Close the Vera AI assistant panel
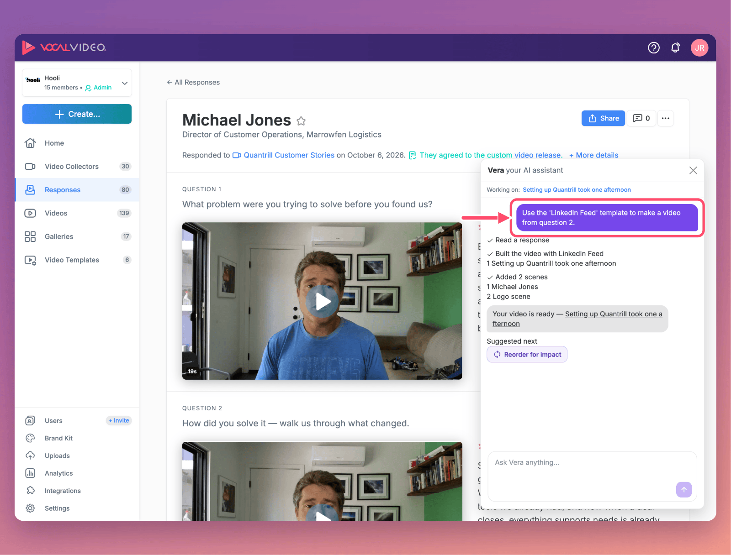This screenshot has height=555, width=731. click(x=693, y=170)
